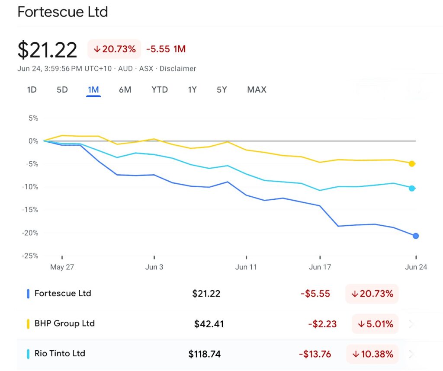The height and width of the screenshot is (371, 443).
Task: Click the -20% y-axis label
Action: click(30, 233)
